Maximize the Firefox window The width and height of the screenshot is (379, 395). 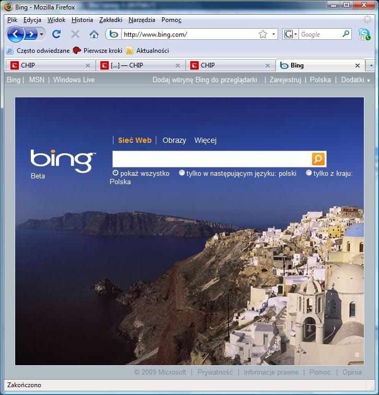click(347, 5)
